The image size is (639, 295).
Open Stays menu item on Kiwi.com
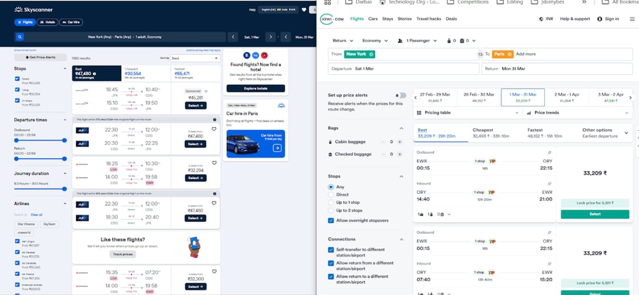click(388, 19)
